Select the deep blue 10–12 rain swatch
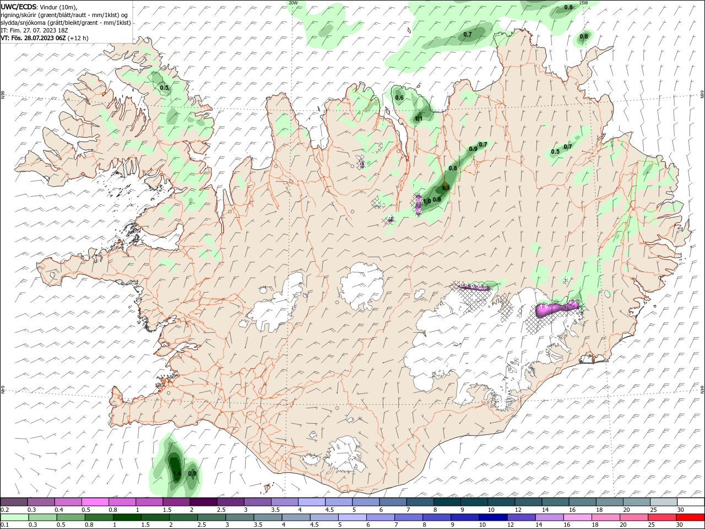 pos(493,517)
